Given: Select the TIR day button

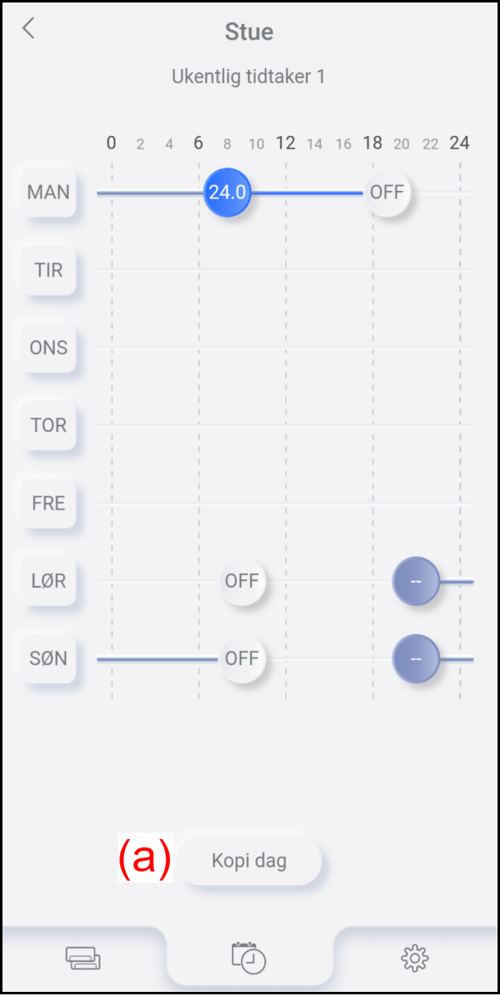Looking at the screenshot, I should pyautogui.click(x=49, y=270).
